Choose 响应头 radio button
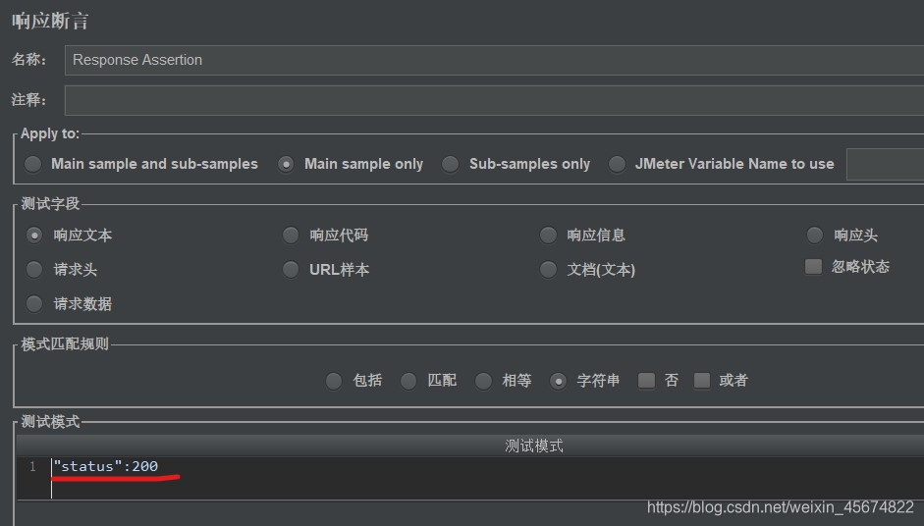 tap(814, 235)
